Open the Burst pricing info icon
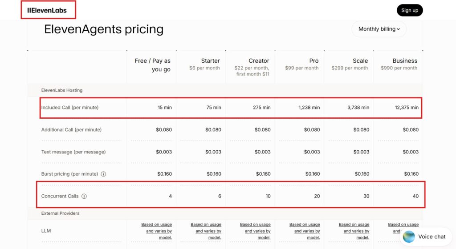Image resolution: width=456 pixels, height=249 pixels. (103, 174)
